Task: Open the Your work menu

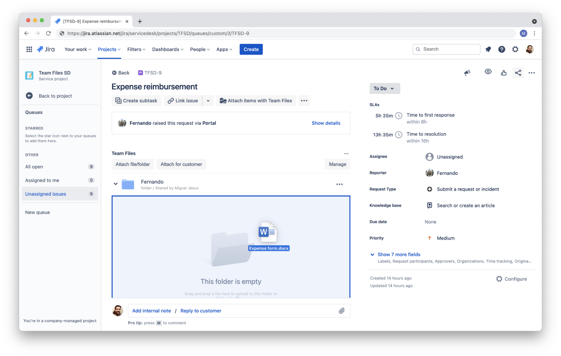Action: tap(78, 50)
